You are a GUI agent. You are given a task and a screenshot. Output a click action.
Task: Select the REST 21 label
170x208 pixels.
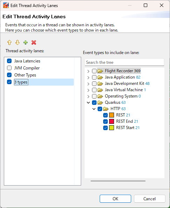[x=123, y=115]
